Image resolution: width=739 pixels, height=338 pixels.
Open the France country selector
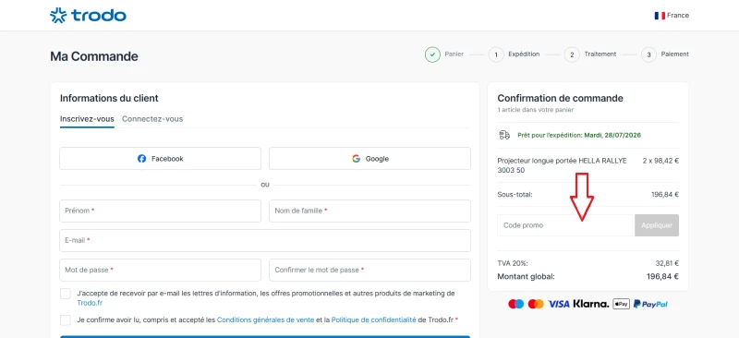point(672,16)
